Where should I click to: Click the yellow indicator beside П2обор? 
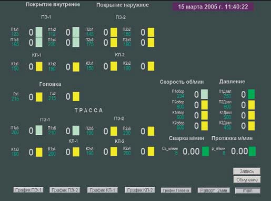pyautogui.click(x=204, y=105)
